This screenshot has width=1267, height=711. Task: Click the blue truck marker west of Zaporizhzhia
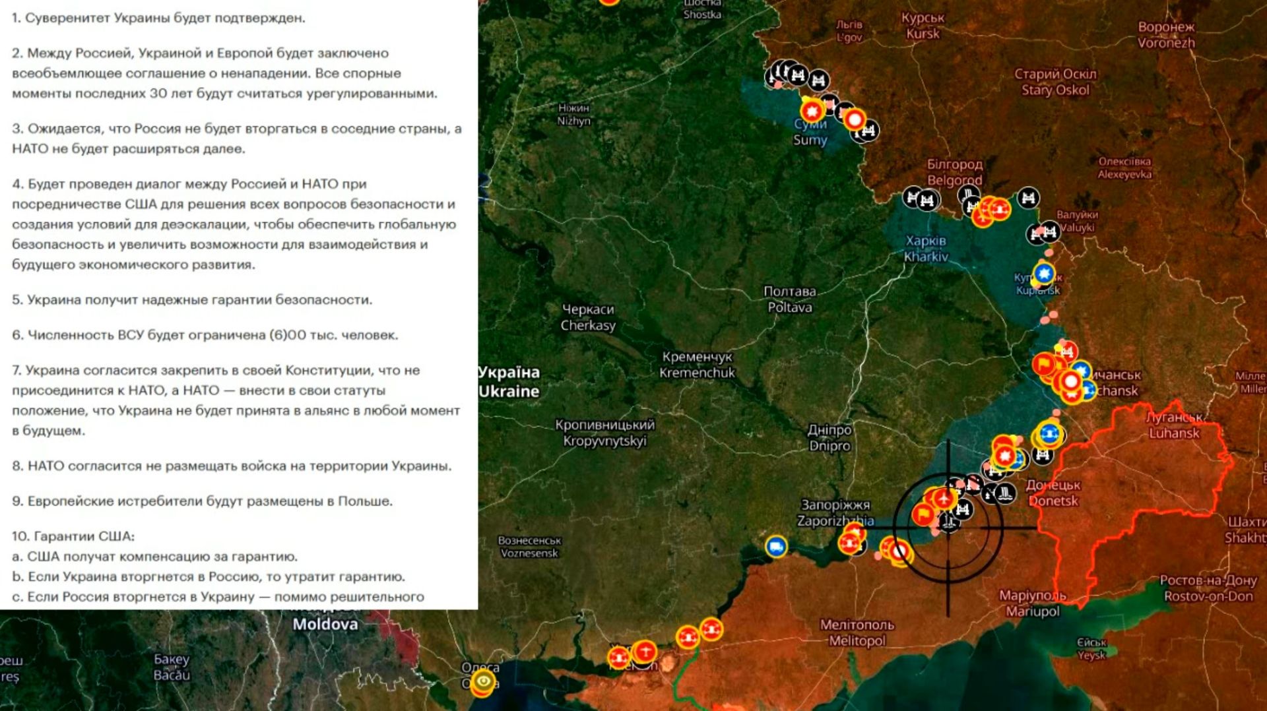click(x=776, y=546)
